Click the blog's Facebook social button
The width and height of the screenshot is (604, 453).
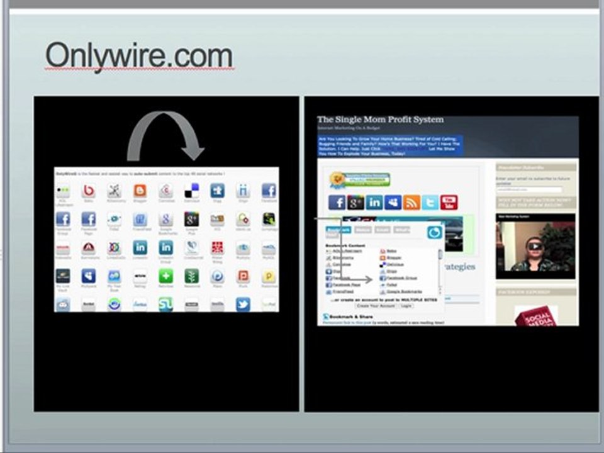point(337,203)
